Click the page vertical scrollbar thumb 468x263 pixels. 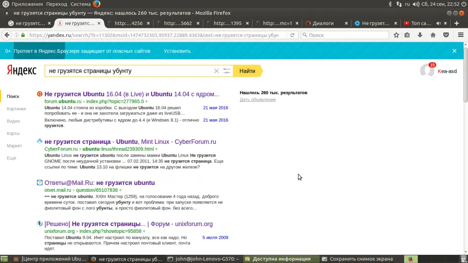point(465,75)
